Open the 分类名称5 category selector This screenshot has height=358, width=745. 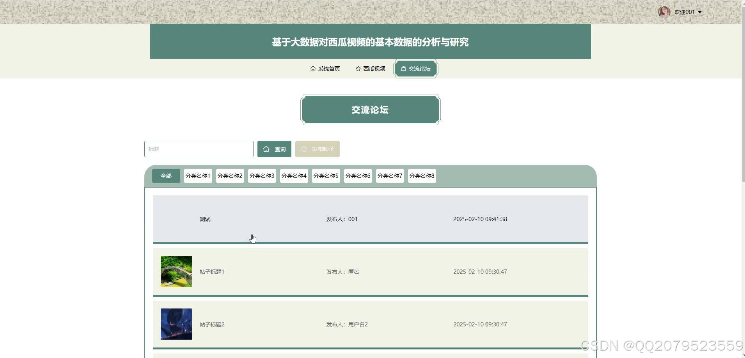click(x=326, y=175)
